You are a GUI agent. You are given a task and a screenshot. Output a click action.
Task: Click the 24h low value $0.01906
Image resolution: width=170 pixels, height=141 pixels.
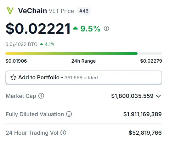tap(16, 61)
